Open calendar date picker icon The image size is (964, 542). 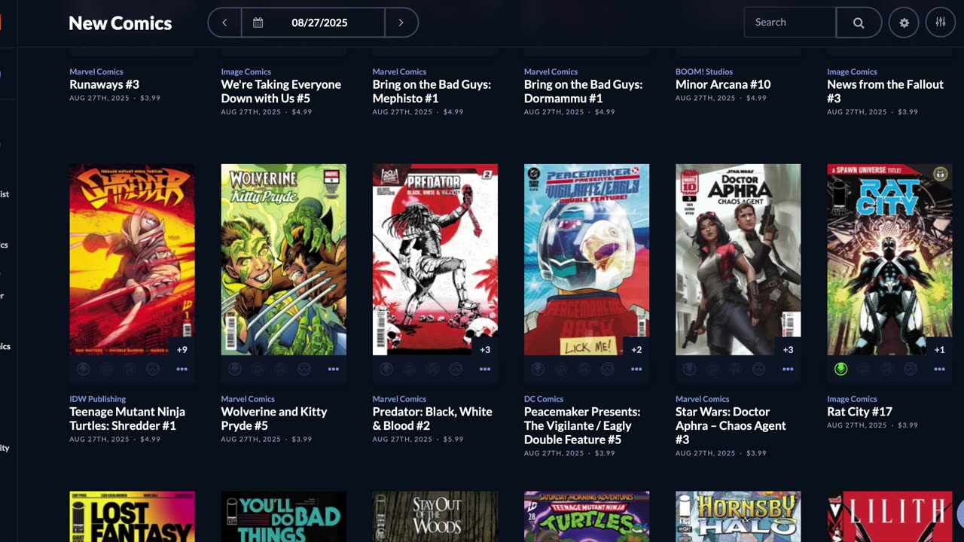258,23
